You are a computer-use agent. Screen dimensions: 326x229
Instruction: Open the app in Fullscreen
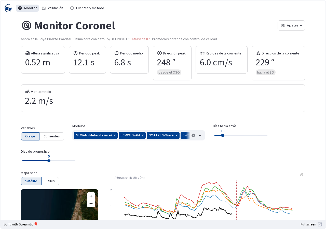(311, 224)
